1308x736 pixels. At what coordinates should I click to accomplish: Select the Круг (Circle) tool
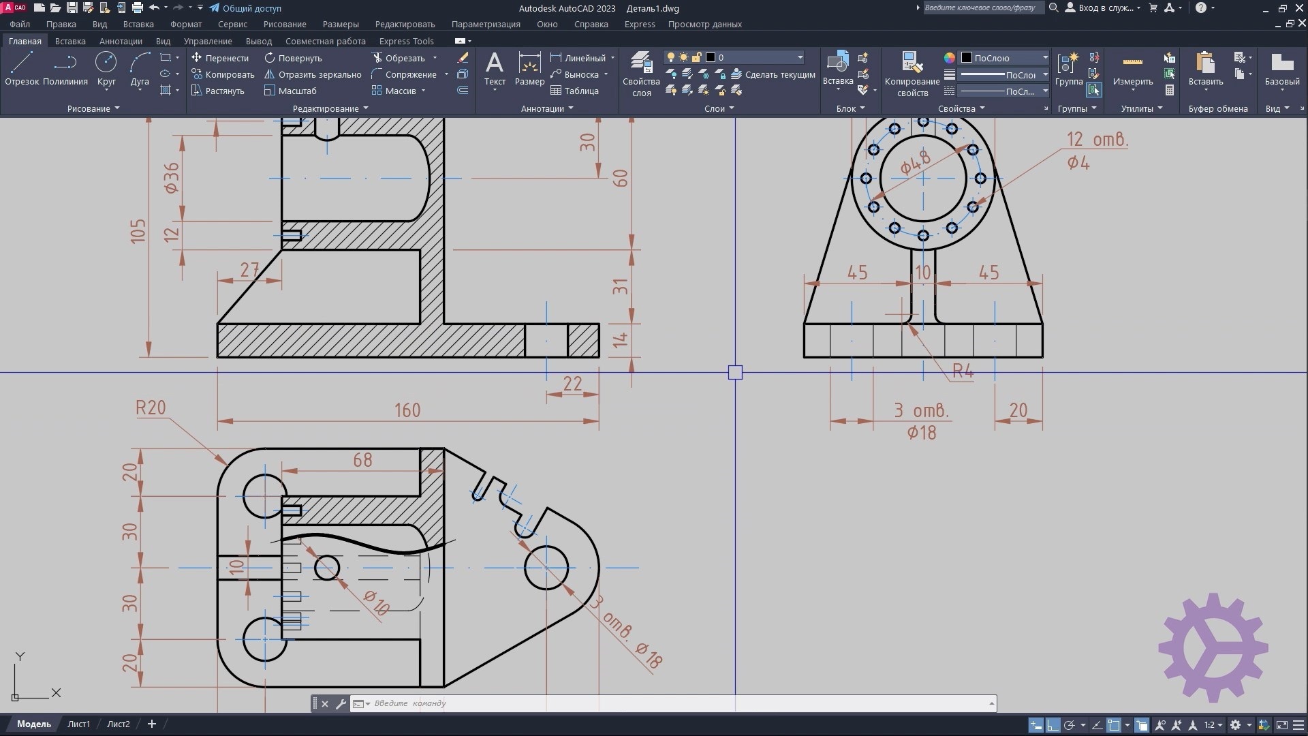click(x=106, y=68)
